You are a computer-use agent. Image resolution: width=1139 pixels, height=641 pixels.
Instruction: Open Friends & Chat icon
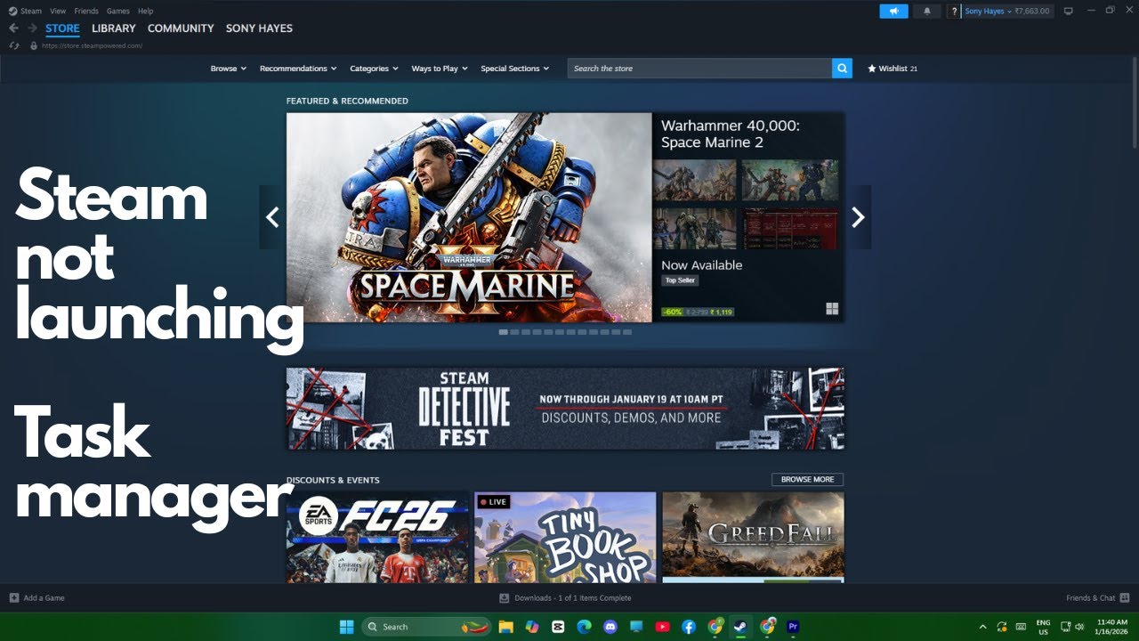1125,598
